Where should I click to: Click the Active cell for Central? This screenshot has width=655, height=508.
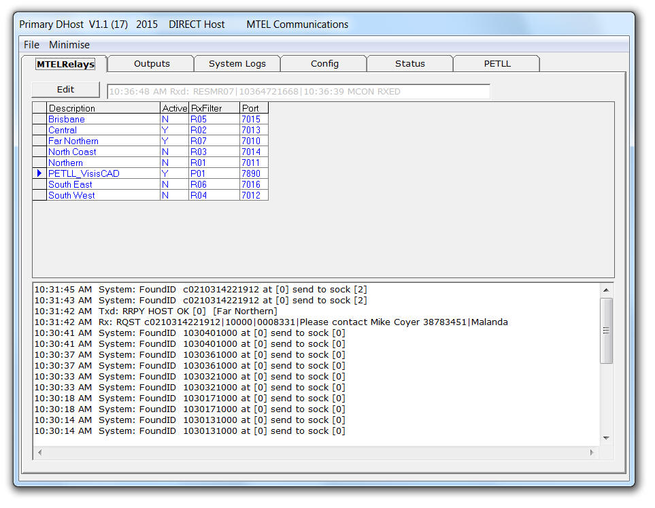pos(165,130)
